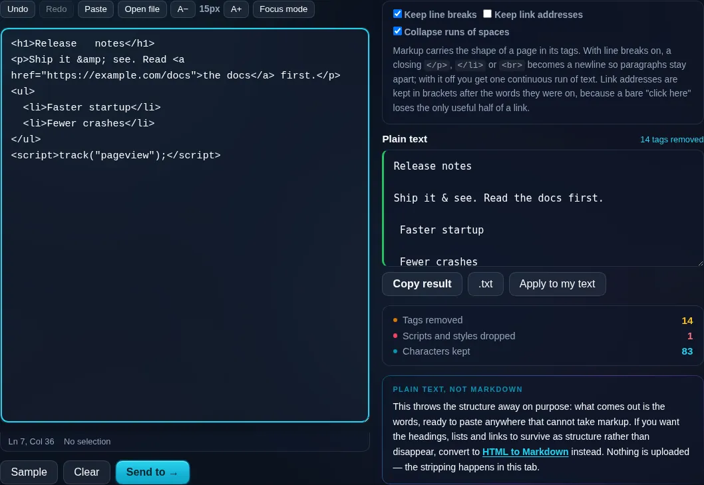Click Apply to my text
Screen dimensions: 704x485
tap(557, 284)
